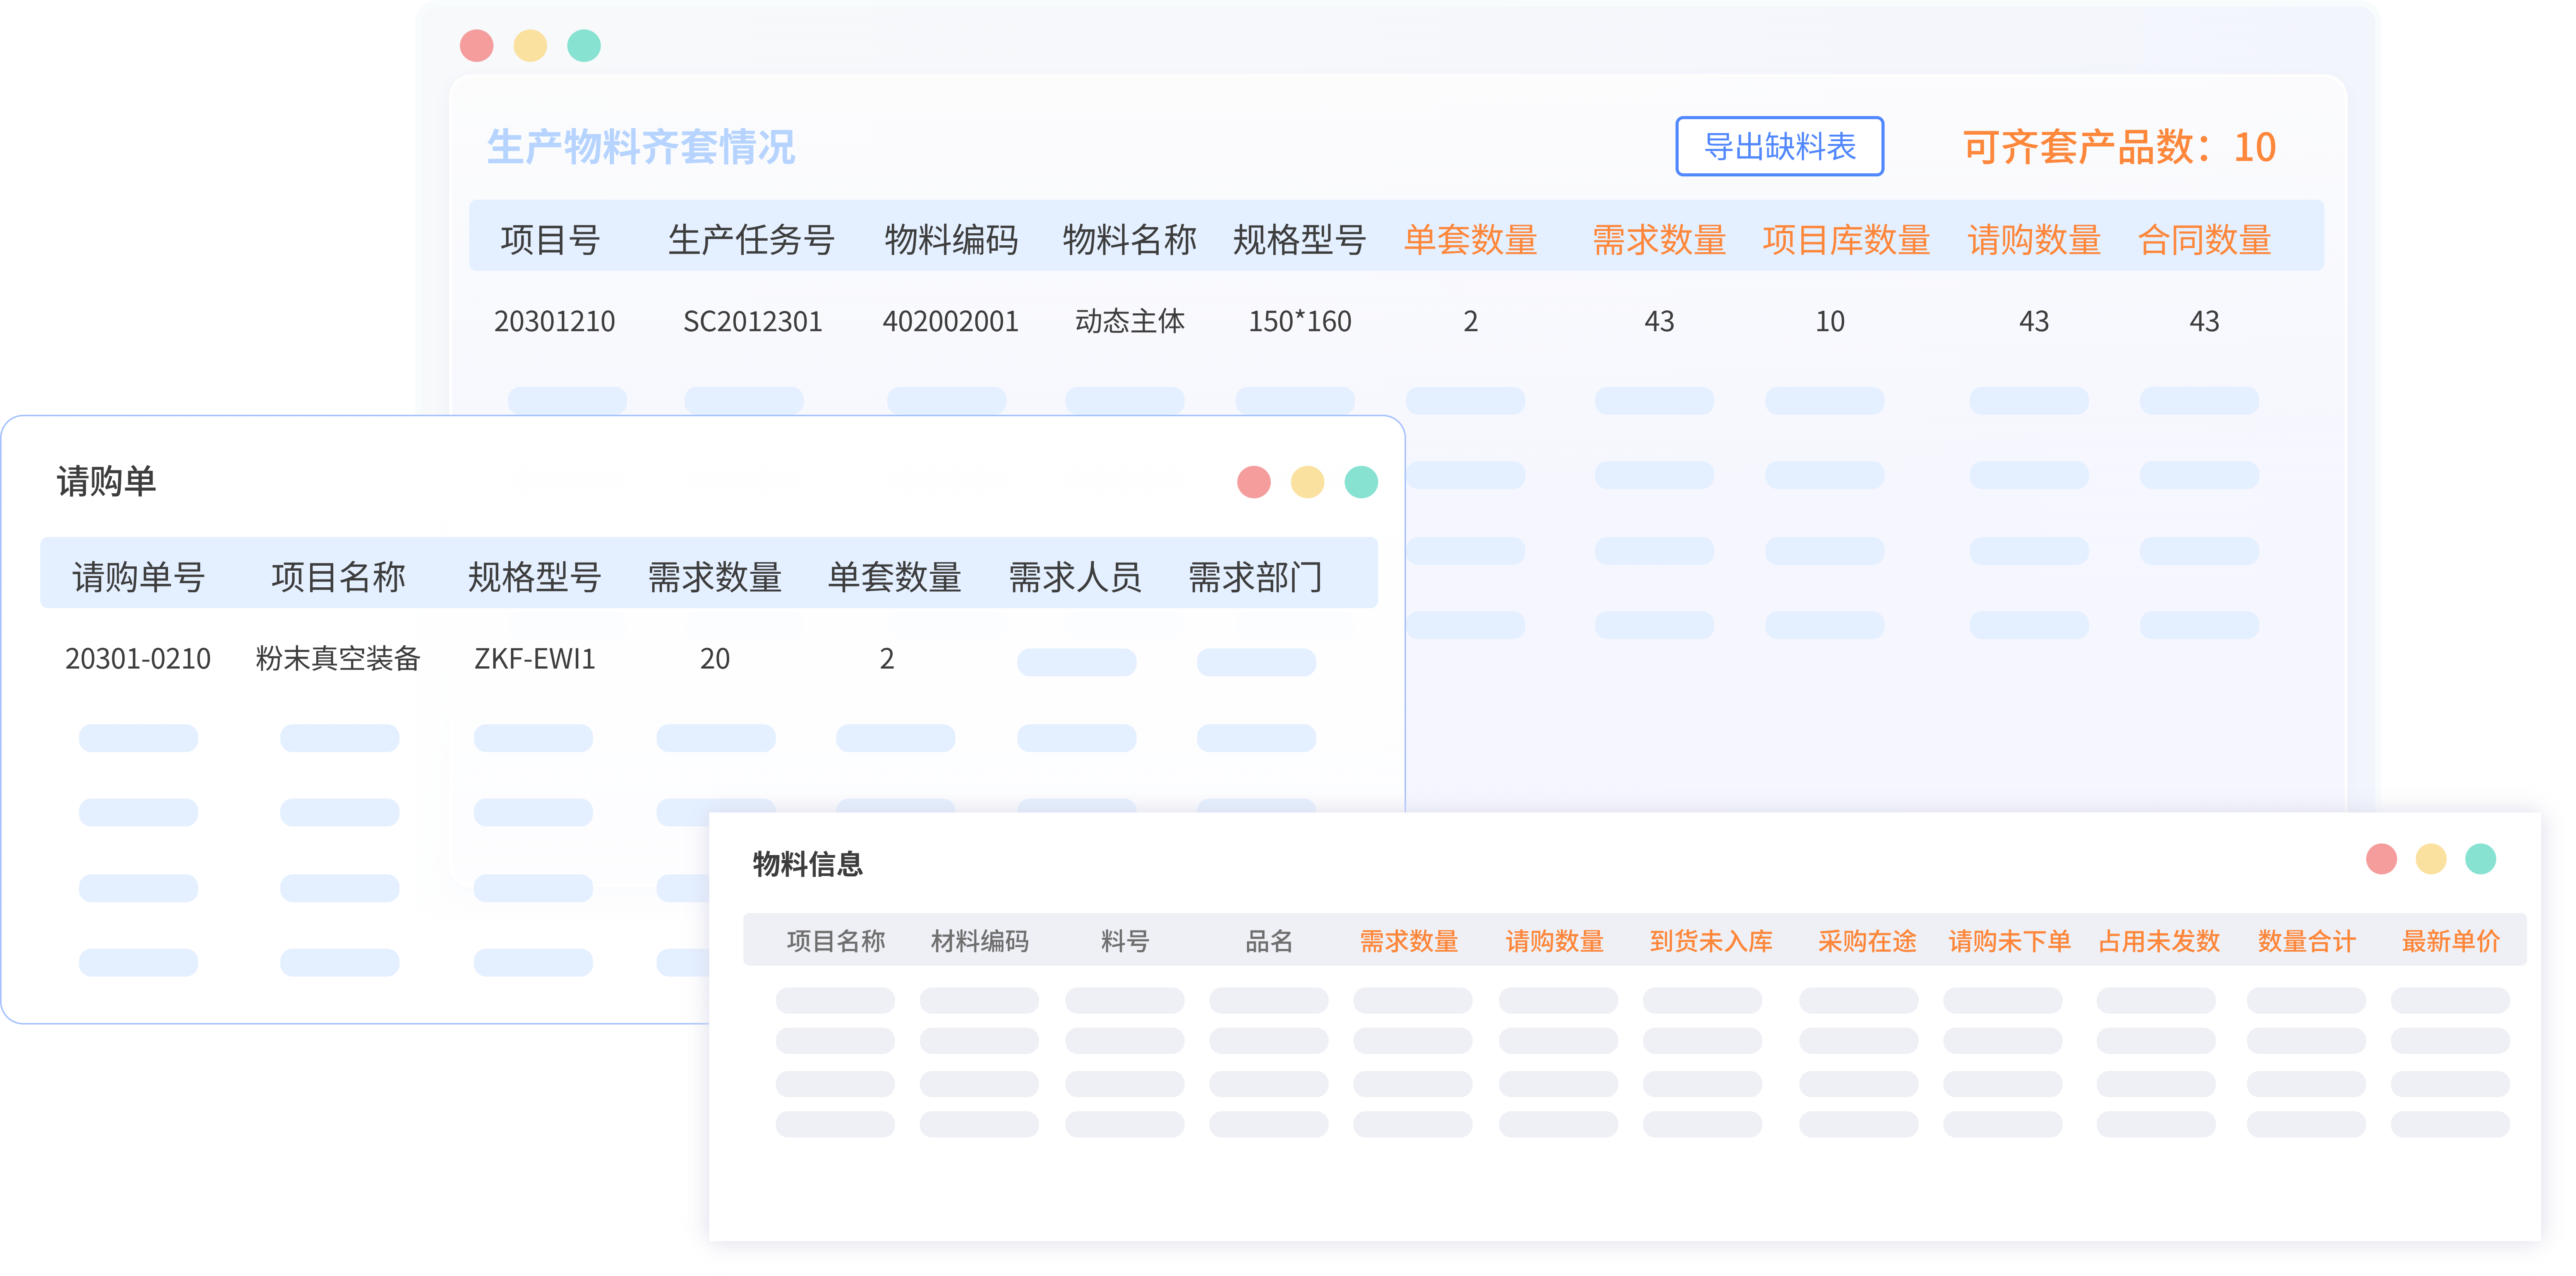Select the 材料编码 column header
The height and width of the screenshot is (1276, 2576).
pos(980,941)
